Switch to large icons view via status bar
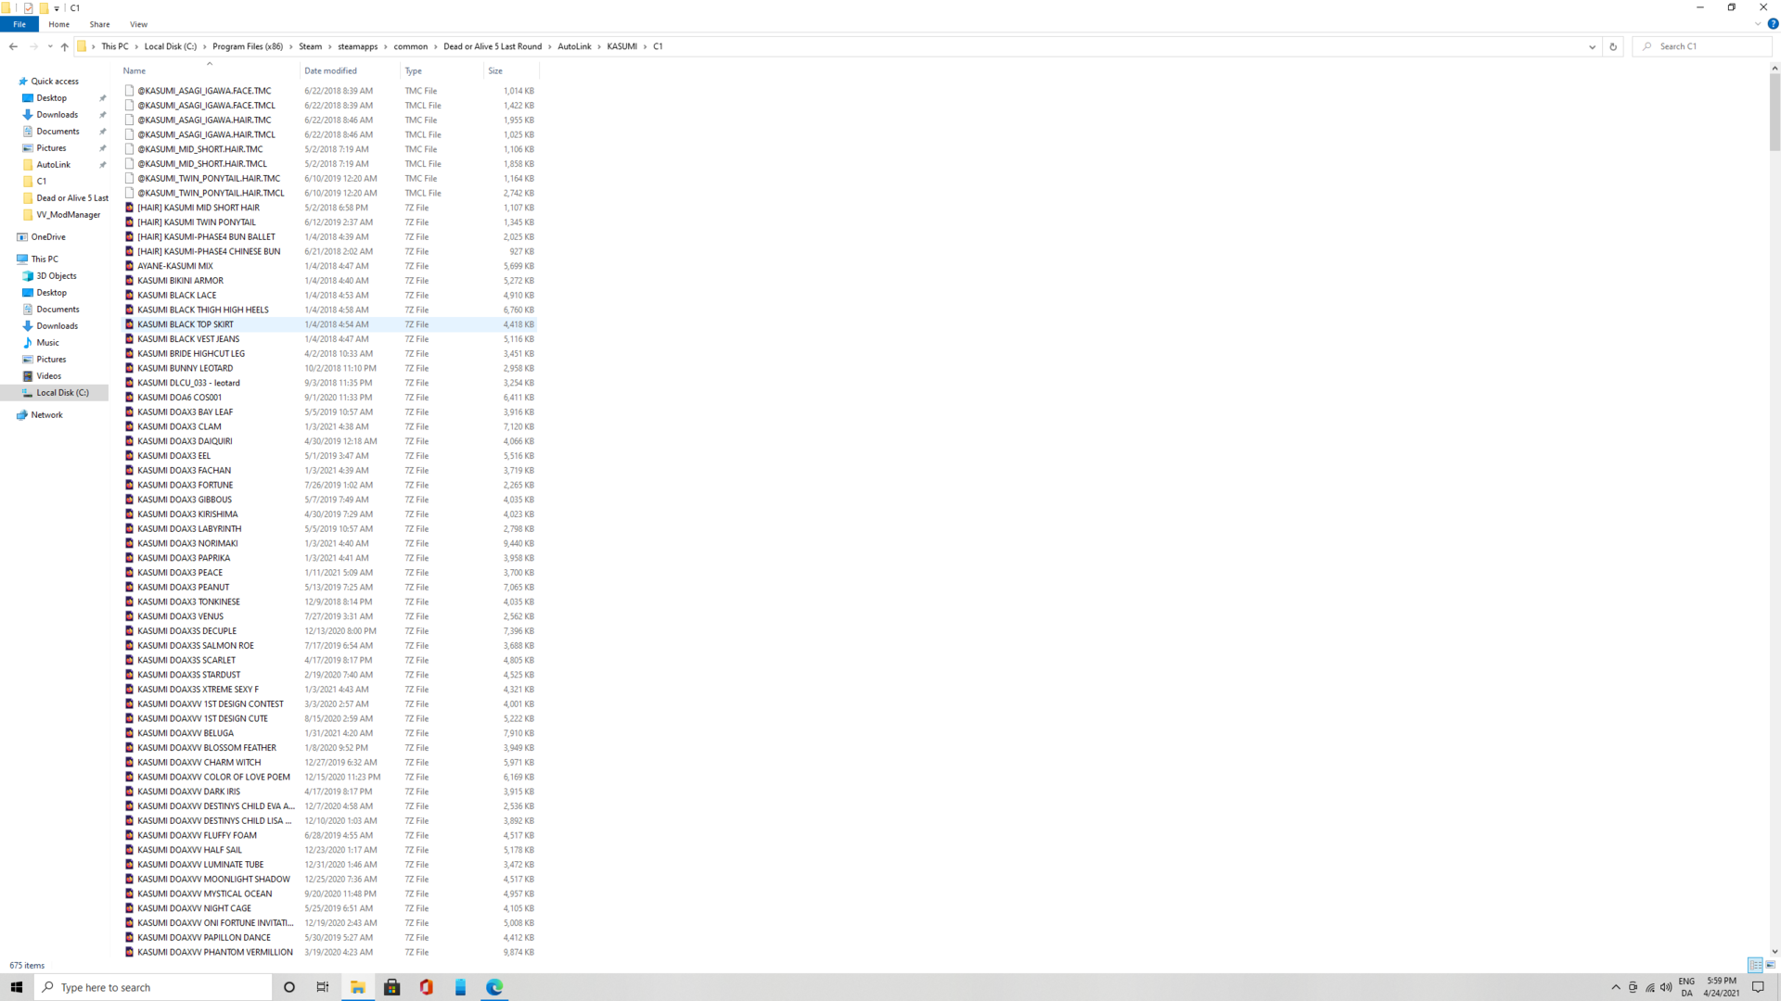This screenshot has height=1001, width=1781. tap(1768, 965)
